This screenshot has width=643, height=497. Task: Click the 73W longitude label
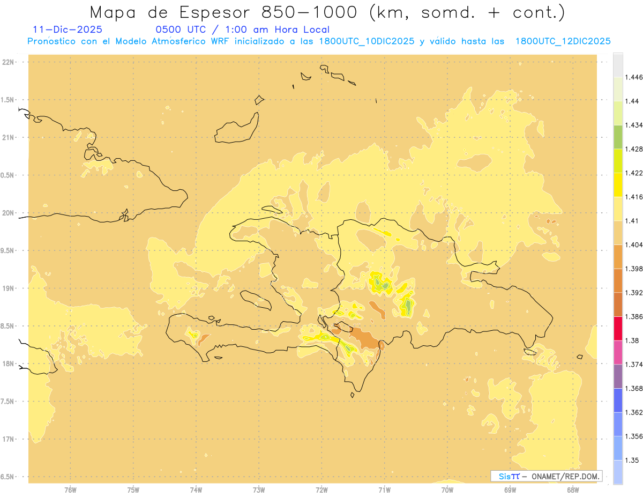[x=259, y=490]
